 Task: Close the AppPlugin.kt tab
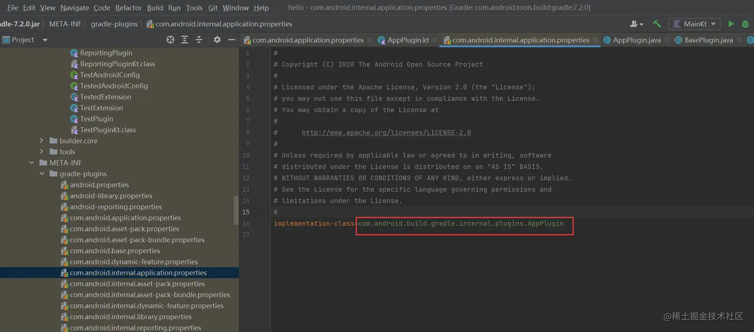435,40
